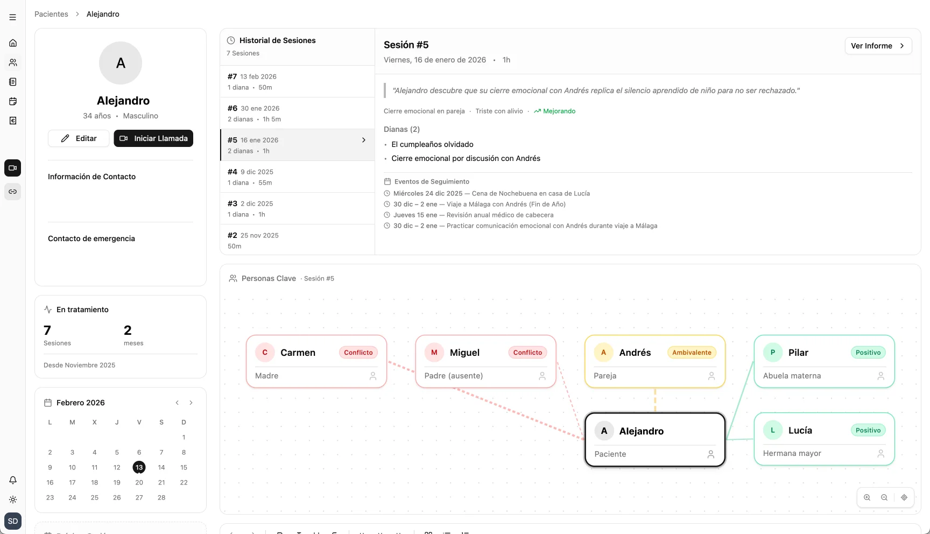The image size is (930, 534).
Task: Select the patients icon in the sidebar
Action: pos(12,62)
